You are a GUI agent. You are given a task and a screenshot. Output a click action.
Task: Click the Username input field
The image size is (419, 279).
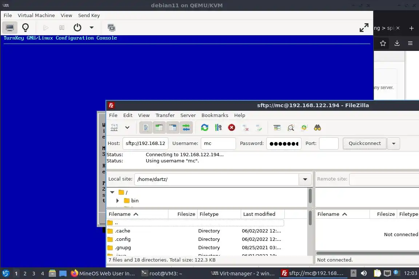coord(218,143)
